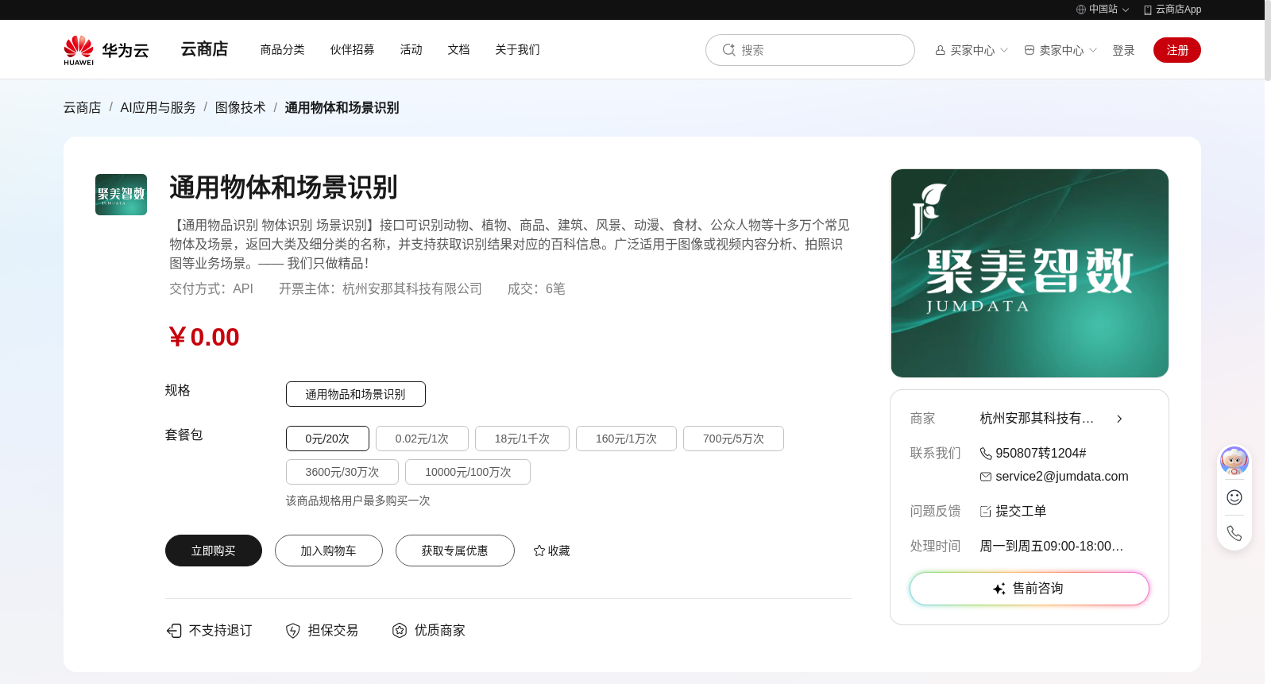Open the 活动 menu item
The image size is (1271, 684).
pos(411,49)
